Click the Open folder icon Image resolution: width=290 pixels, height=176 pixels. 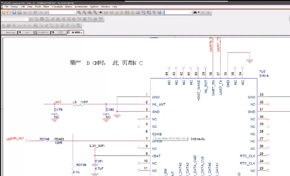coord(9,13)
